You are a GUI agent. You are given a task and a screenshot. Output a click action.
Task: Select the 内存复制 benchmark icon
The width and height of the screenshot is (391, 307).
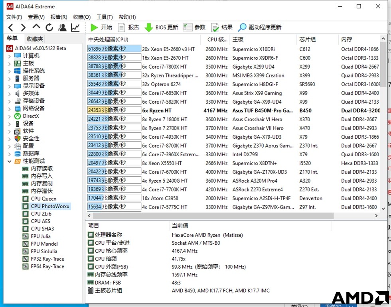tap(25, 184)
